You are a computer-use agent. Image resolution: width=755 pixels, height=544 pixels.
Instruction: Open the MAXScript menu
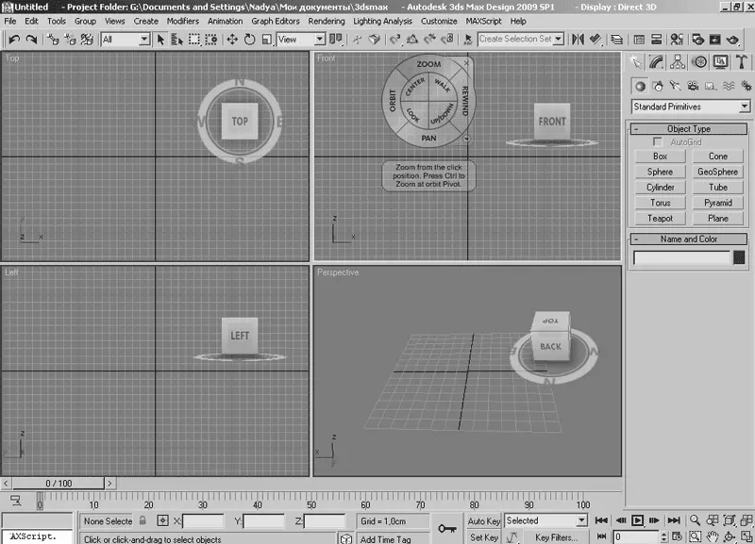(x=483, y=21)
